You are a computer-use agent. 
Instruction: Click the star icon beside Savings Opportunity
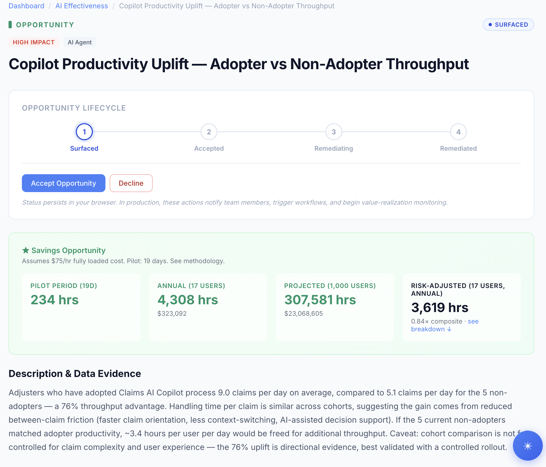tap(25, 250)
